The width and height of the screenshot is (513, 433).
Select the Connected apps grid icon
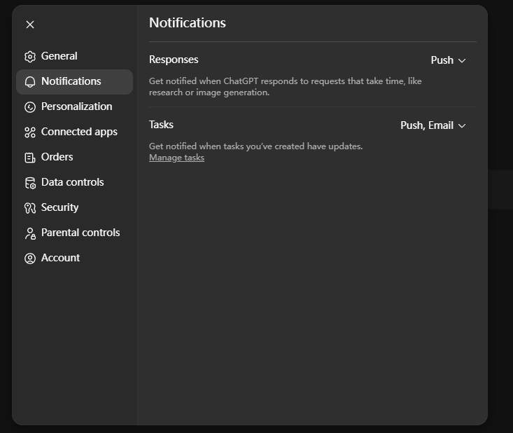(x=29, y=132)
